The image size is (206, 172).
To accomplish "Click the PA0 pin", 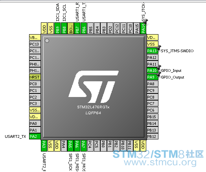I will pyautogui.click(x=35, y=123).
